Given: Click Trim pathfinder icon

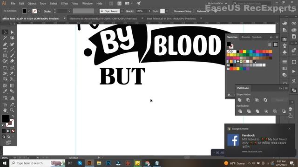Looking at the screenshot, I should tap(249, 111).
